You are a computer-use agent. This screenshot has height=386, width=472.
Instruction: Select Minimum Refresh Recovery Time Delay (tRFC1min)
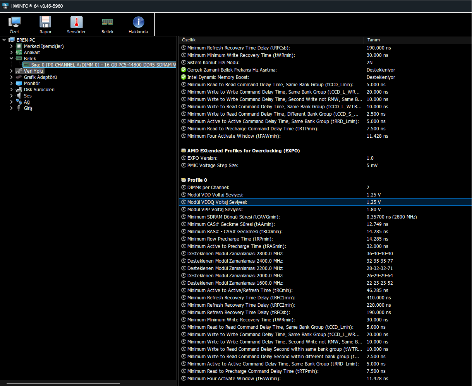point(325,298)
